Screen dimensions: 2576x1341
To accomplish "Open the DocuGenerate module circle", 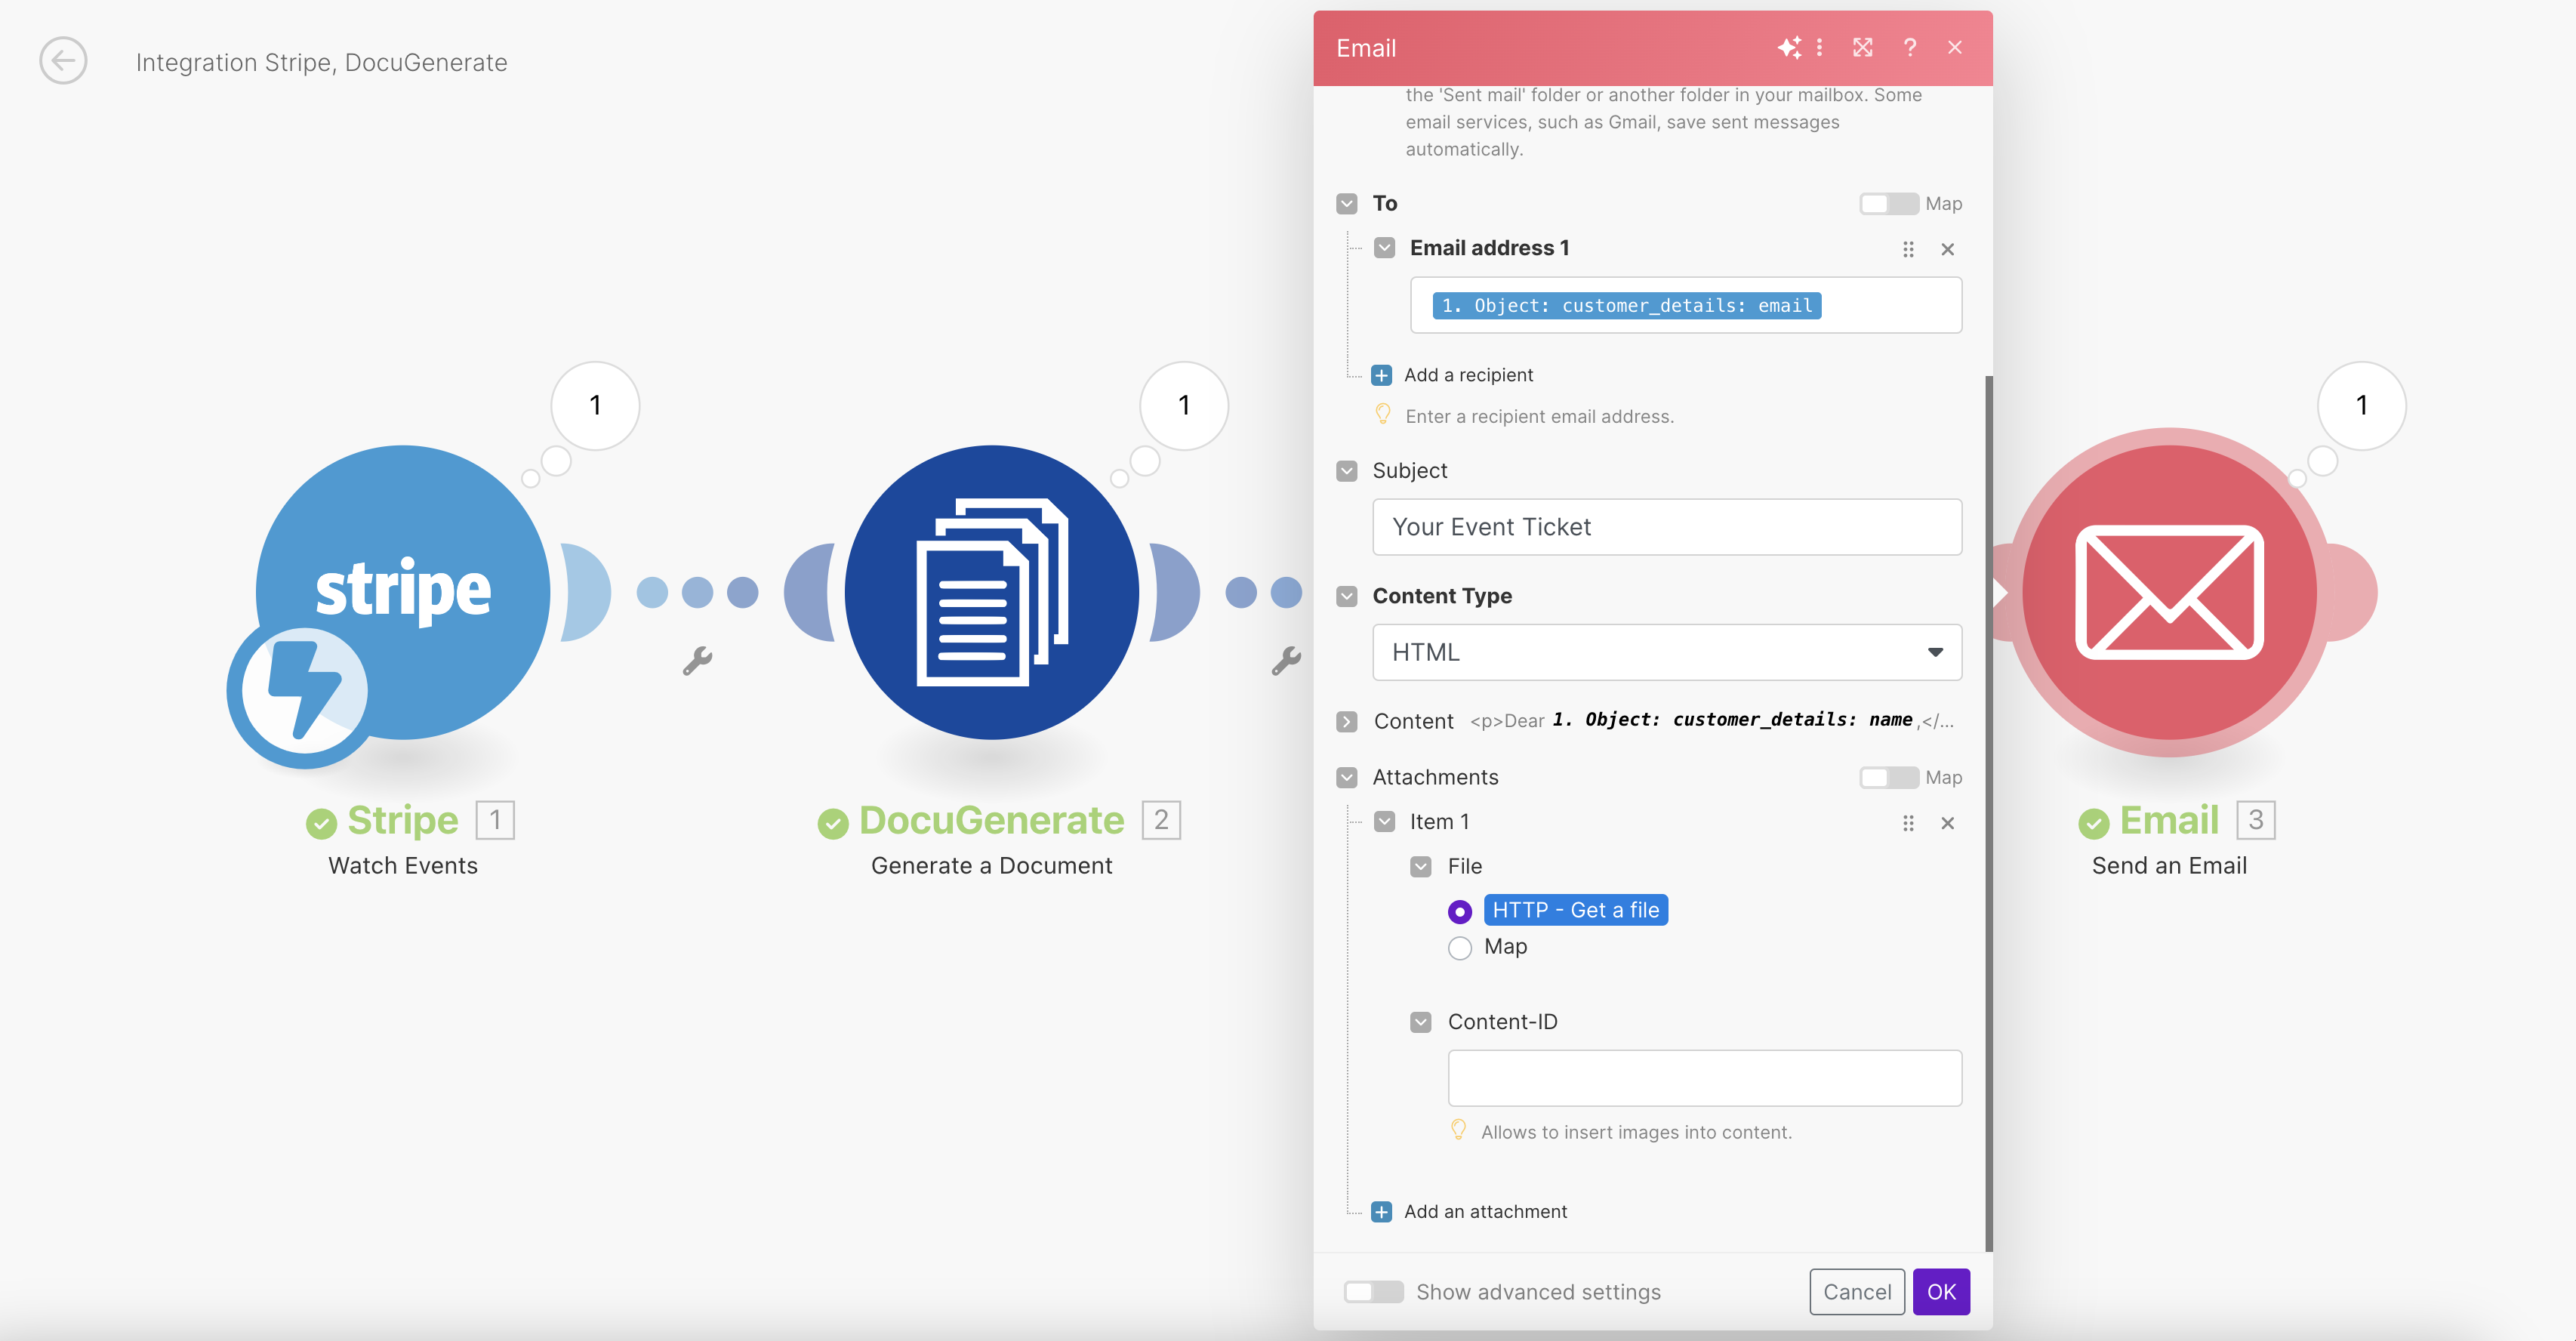I will coord(991,591).
